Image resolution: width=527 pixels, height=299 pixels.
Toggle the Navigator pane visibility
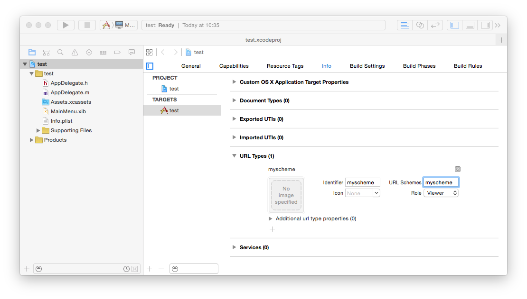(x=455, y=25)
